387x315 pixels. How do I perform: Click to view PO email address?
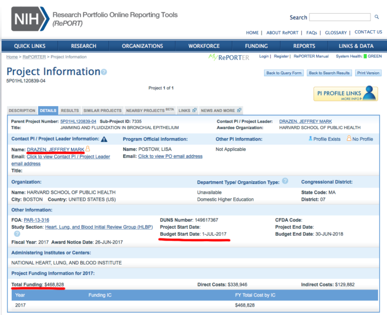pos(170,156)
